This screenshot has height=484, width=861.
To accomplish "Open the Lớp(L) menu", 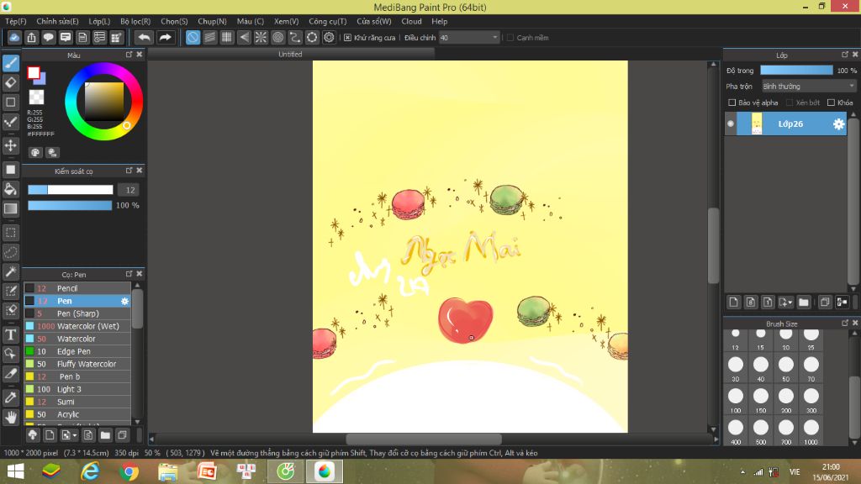I will coord(99,21).
